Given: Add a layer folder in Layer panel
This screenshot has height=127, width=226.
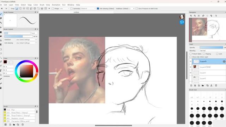Looking at the screenshot, I should [203, 85].
